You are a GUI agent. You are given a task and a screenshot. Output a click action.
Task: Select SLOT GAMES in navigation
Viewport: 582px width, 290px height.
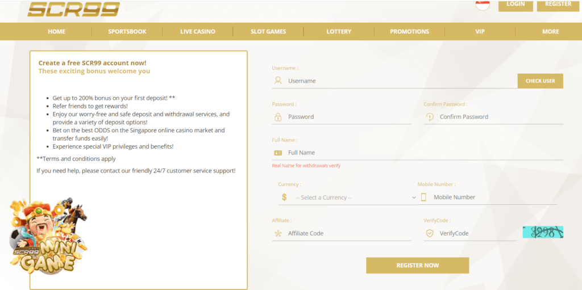(x=268, y=32)
